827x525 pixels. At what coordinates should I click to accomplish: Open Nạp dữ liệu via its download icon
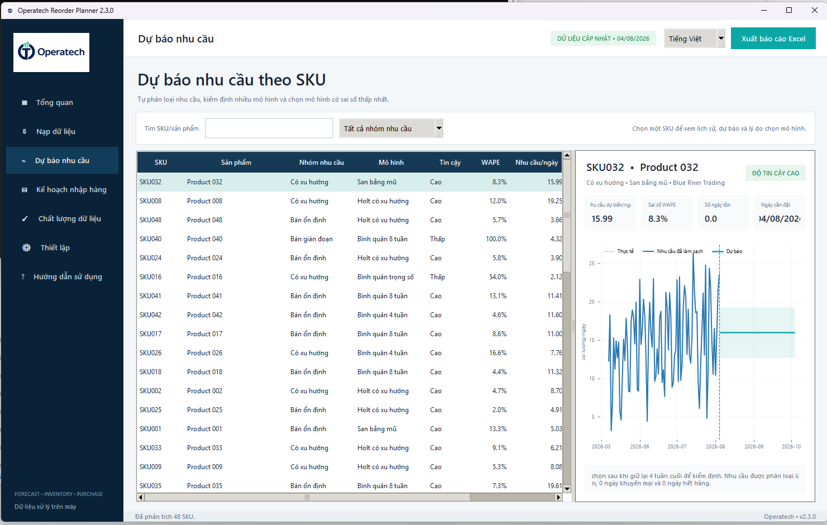click(x=25, y=132)
